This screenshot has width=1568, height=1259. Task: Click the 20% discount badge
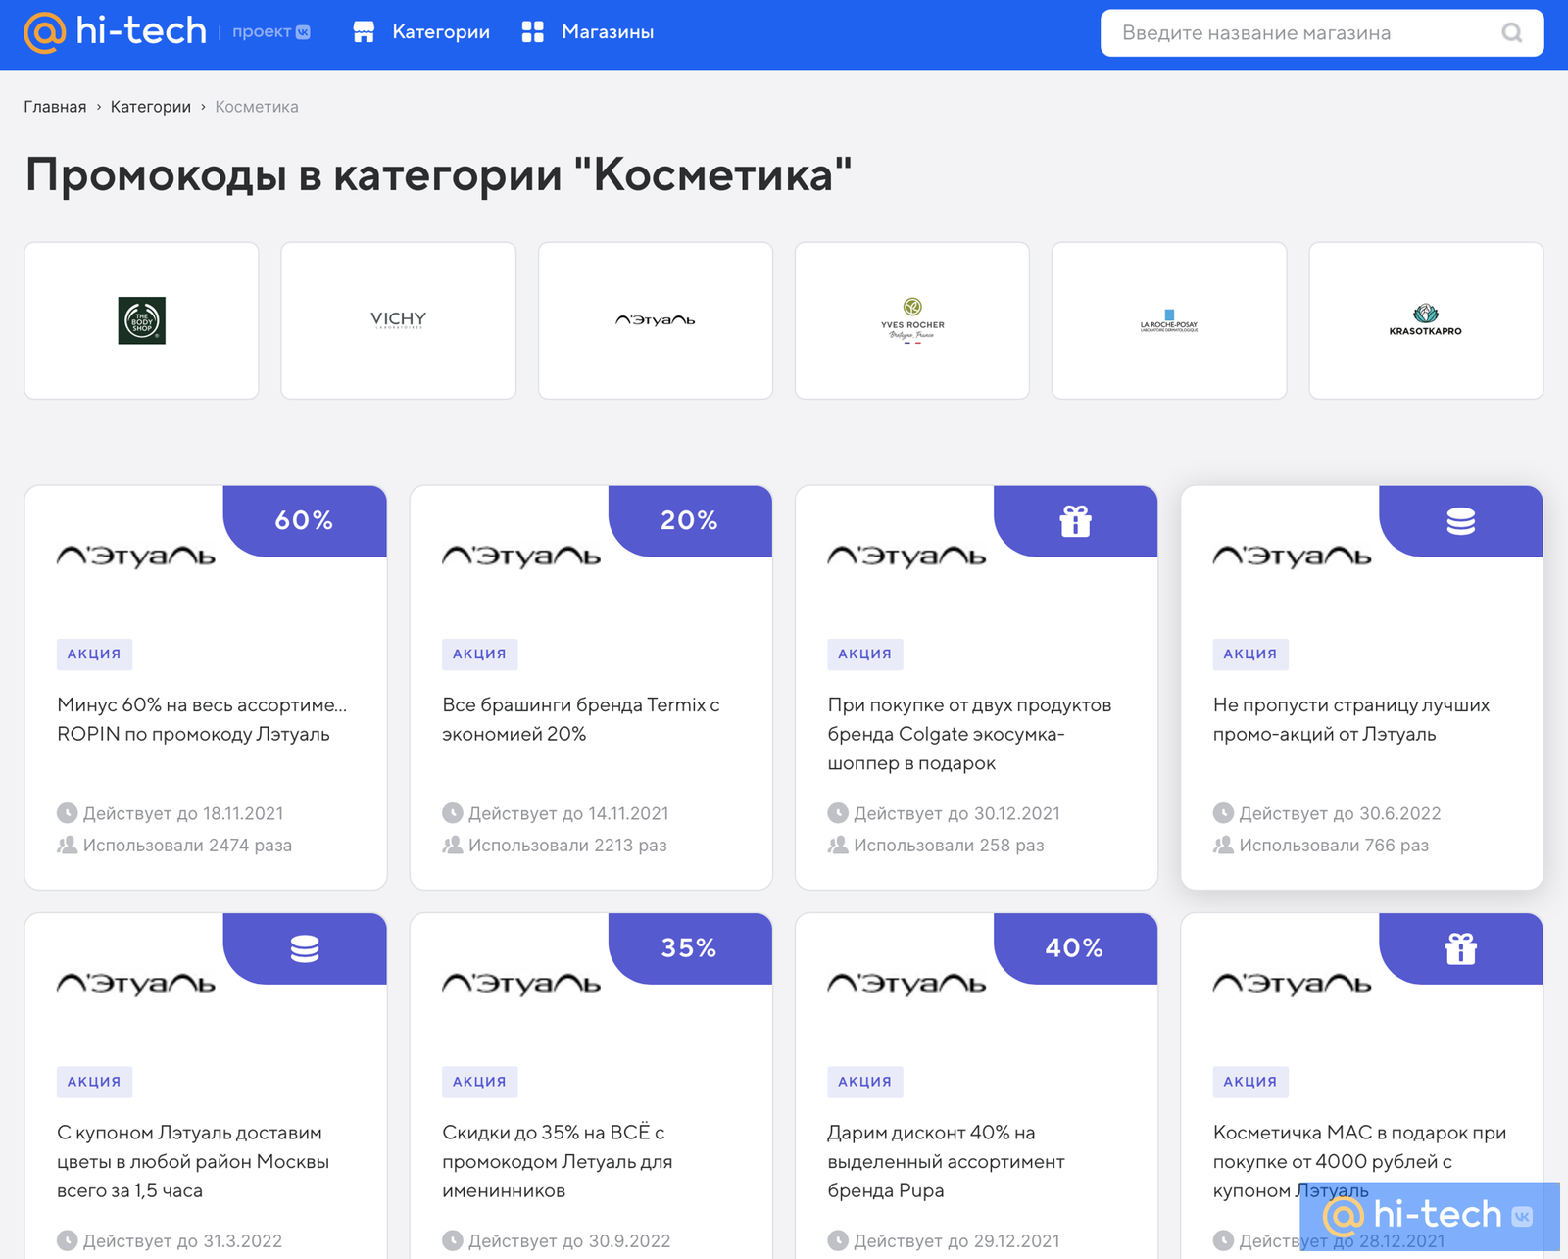[690, 520]
